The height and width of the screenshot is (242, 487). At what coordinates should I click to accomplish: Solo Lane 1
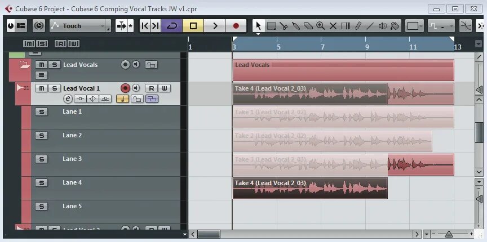click(41, 111)
